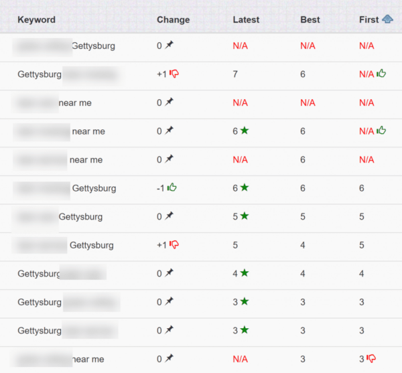This screenshot has height=373, width=402.
Task: Click the sort arrow next to First
Action: [387, 19]
